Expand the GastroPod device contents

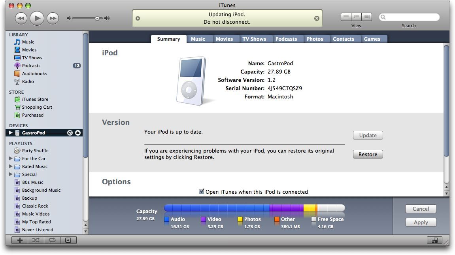tap(11, 133)
